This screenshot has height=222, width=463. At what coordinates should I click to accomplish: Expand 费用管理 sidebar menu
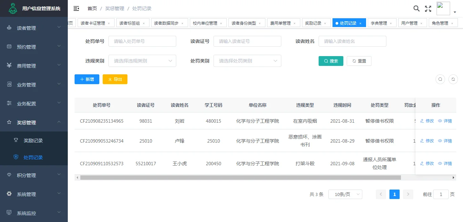tap(34, 66)
